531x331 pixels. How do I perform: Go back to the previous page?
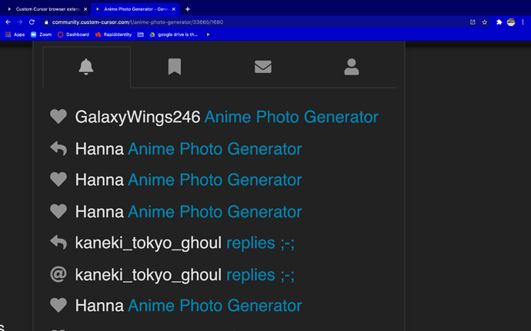pyautogui.click(x=8, y=22)
